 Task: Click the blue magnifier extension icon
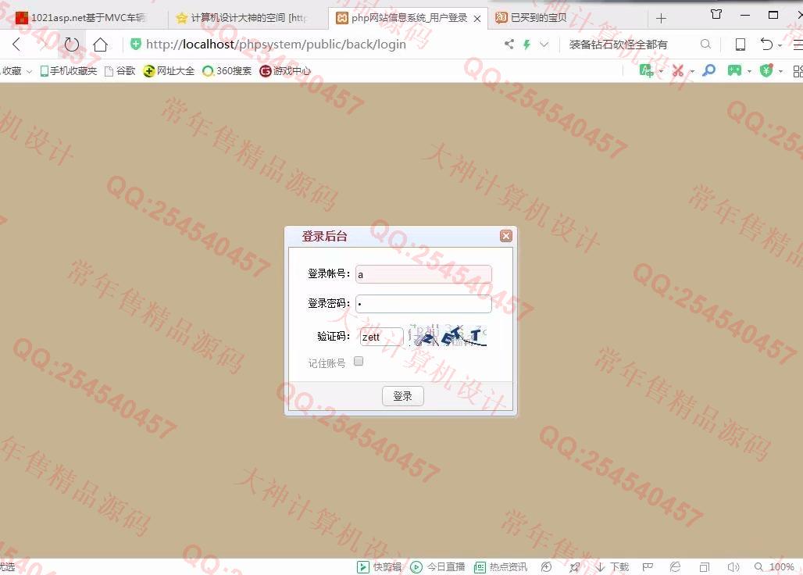(708, 70)
